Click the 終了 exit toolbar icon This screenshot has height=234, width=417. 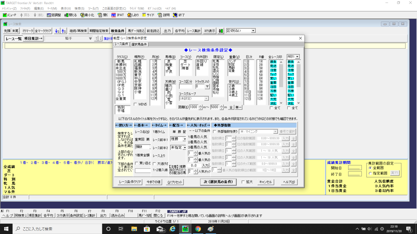pos(179,15)
